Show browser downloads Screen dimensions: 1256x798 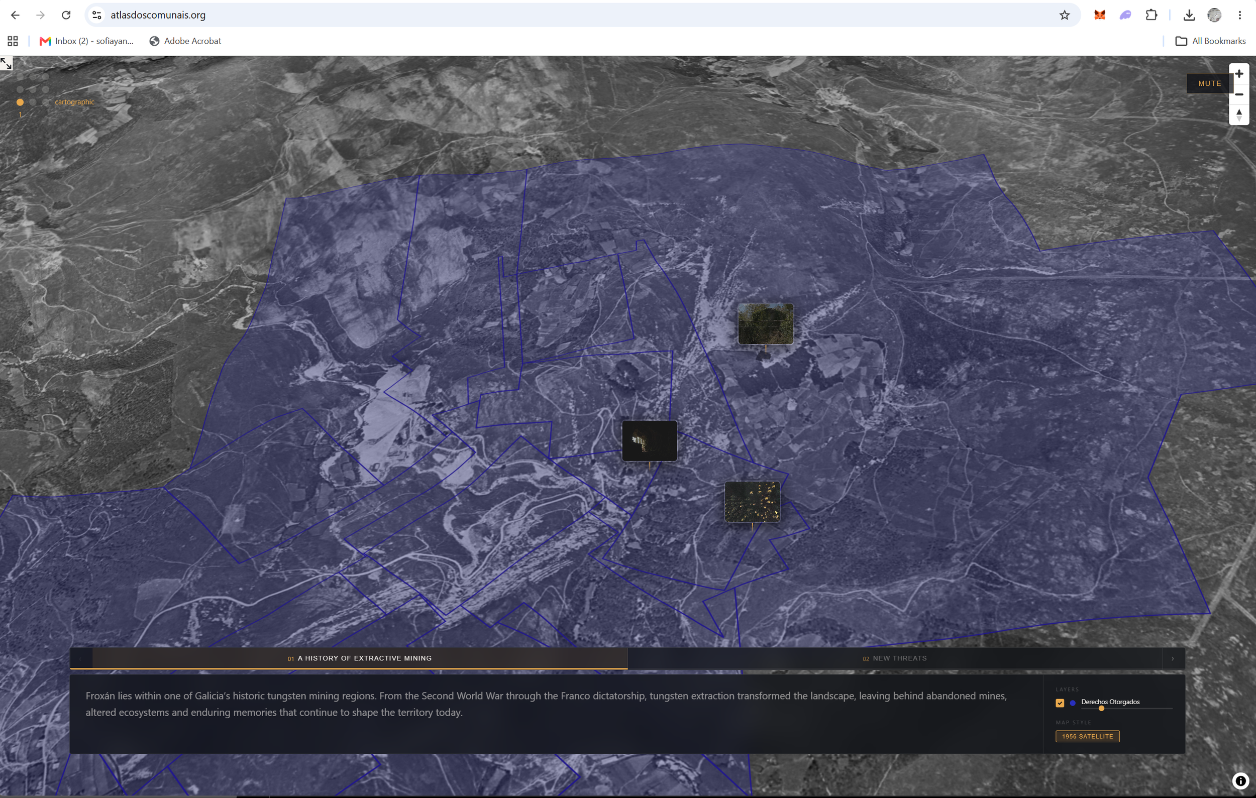[x=1189, y=15]
